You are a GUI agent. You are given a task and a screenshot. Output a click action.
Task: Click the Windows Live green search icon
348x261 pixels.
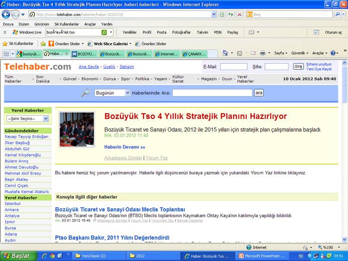click(x=104, y=33)
